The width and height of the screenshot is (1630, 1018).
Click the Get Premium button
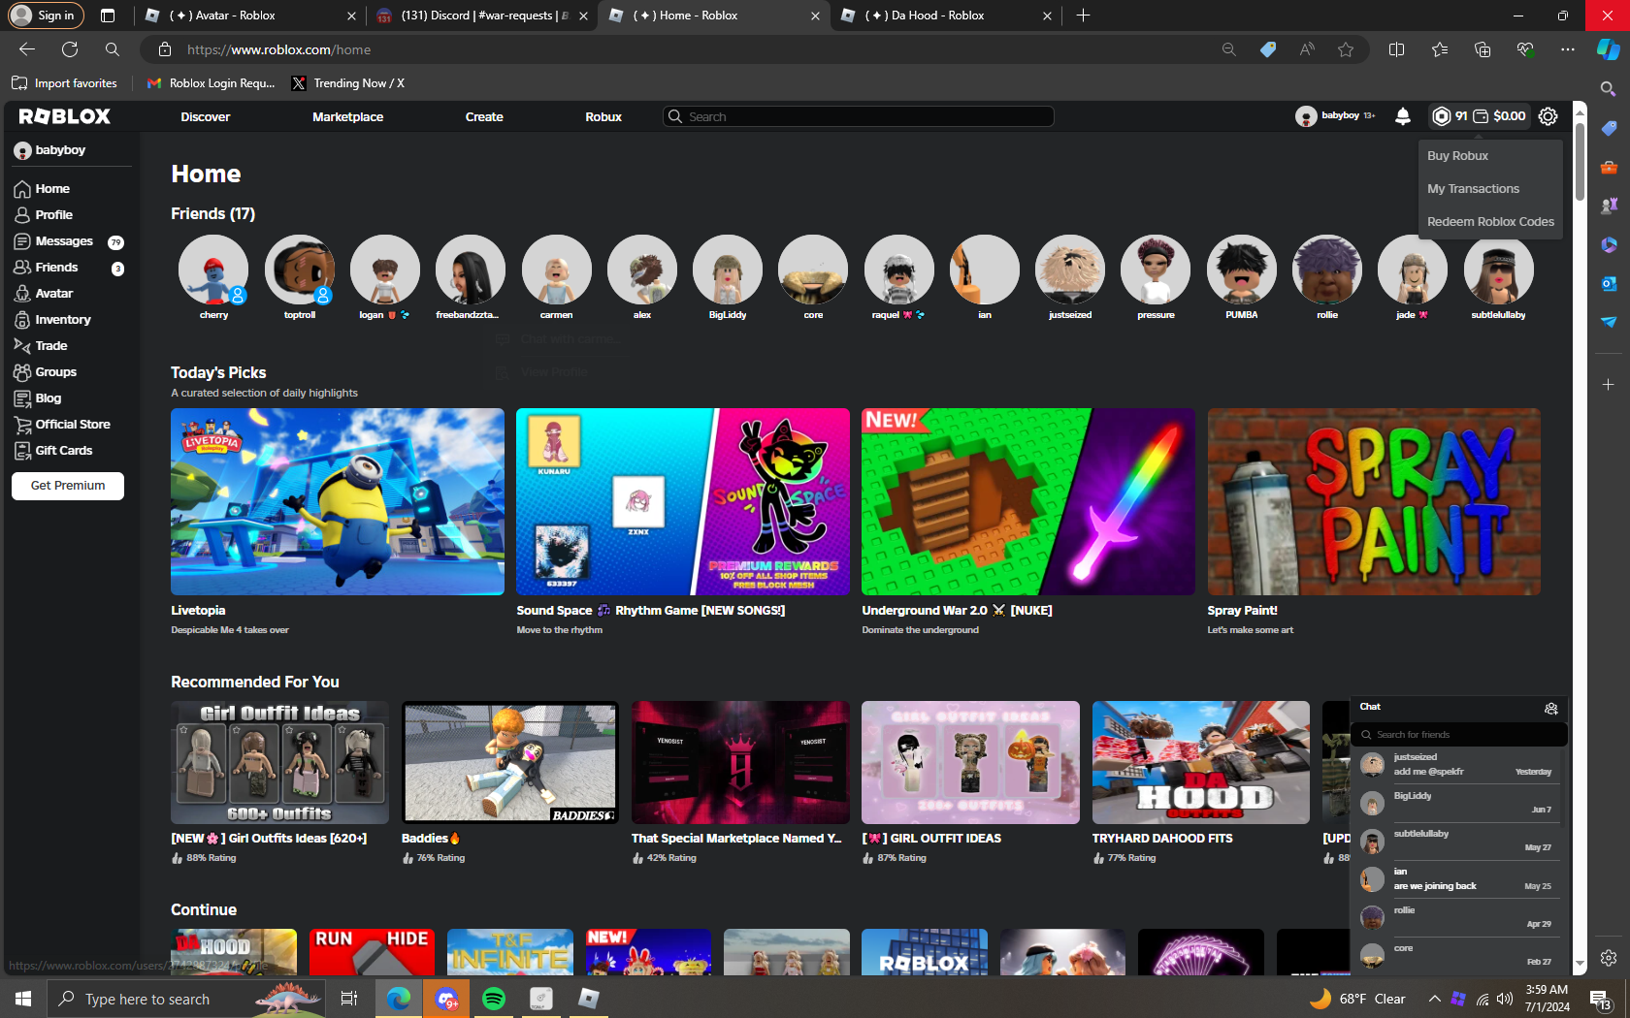pos(68,486)
